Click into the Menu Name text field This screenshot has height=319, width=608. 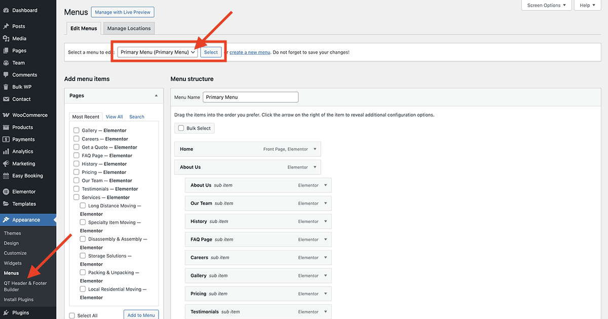pos(250,97)
